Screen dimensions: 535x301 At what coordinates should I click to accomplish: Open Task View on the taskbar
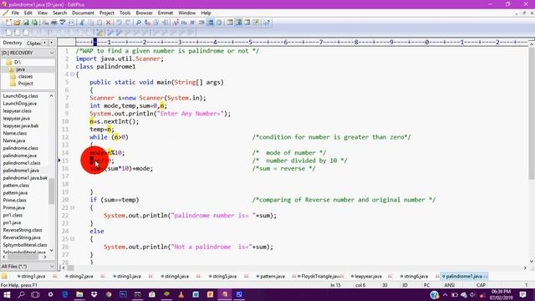pos(35,294)
